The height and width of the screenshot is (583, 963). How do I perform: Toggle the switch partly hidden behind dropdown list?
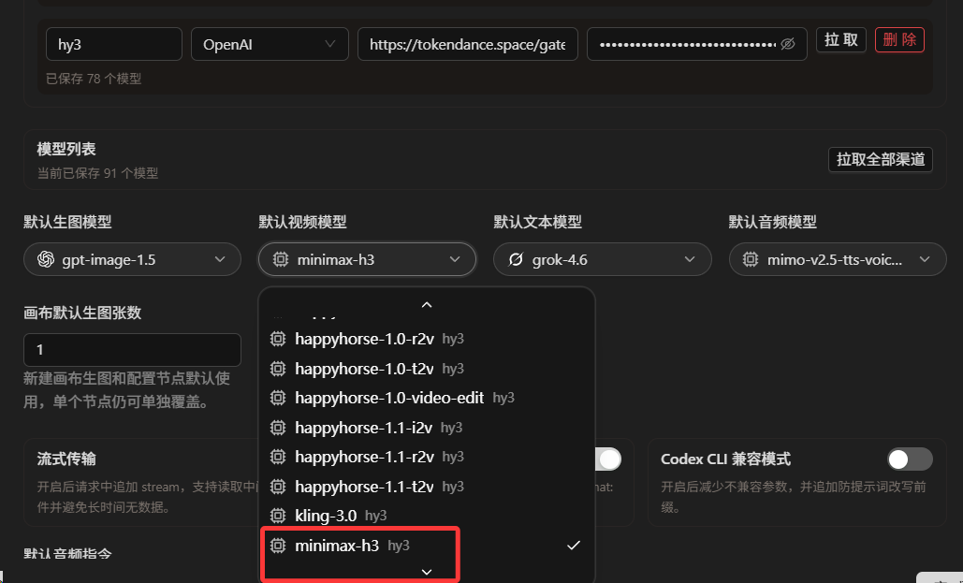[x=608, y=459]
